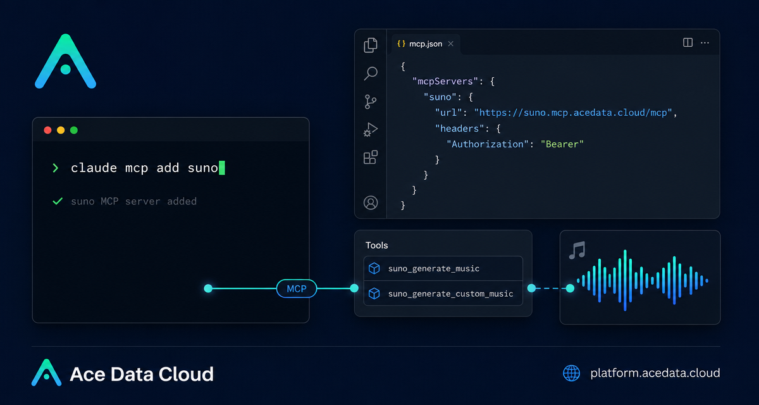759x405 pixels.
Task: Click the connector node entering Tools panel
Action: (354, 289)
